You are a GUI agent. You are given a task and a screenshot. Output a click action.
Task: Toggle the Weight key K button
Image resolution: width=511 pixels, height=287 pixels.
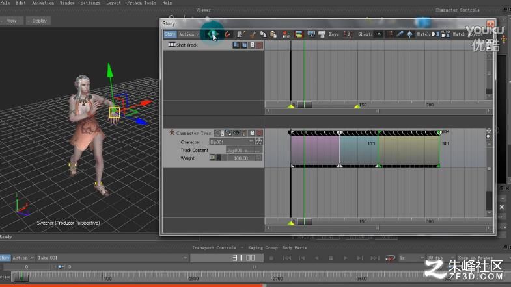tap(212, 158)
